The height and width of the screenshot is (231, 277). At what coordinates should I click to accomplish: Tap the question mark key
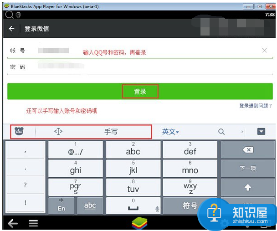25,185
